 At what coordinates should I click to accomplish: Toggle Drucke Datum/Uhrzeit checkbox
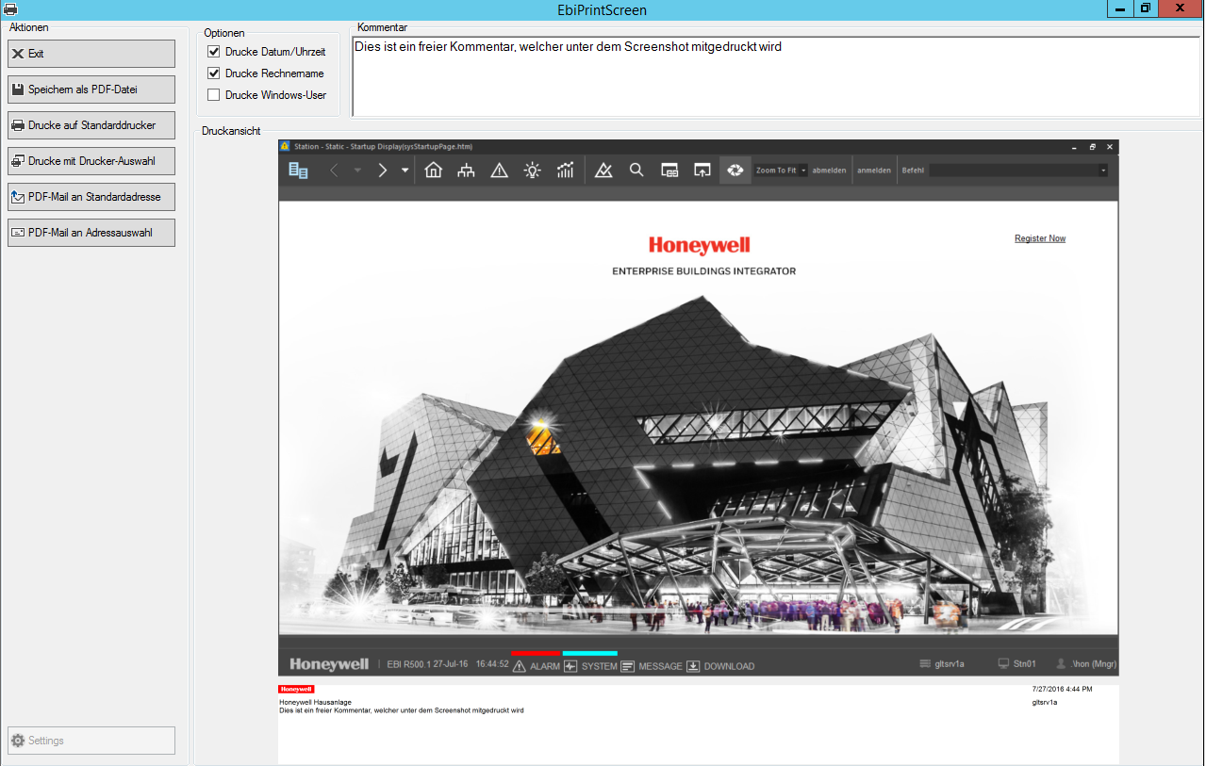click(x=213, y=52)
